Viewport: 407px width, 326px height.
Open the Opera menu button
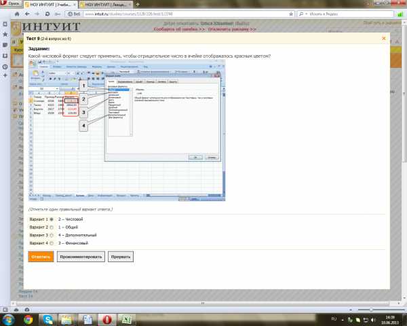click(11, 3)
